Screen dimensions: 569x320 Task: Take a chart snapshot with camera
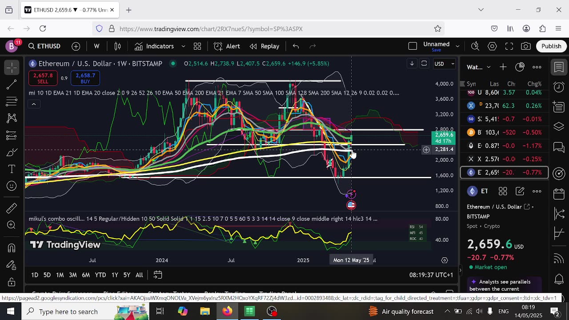(526, 46)
